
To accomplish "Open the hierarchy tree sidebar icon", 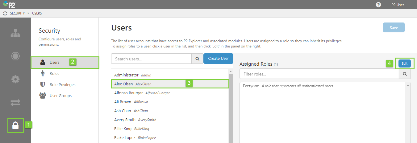I will pos(15,33).
